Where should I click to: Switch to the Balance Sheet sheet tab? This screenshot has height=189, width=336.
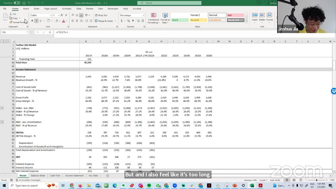(38, 176)
